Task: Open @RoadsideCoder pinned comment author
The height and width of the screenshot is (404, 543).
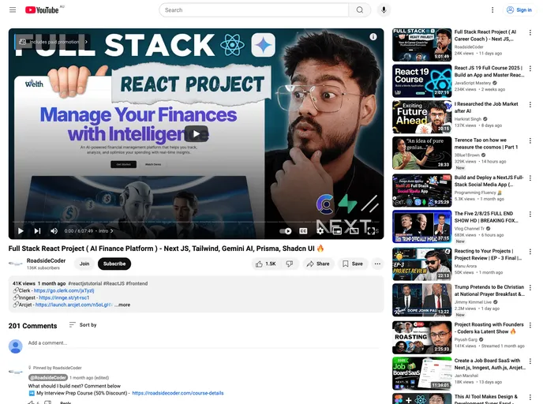Action: tap(48, 378)
